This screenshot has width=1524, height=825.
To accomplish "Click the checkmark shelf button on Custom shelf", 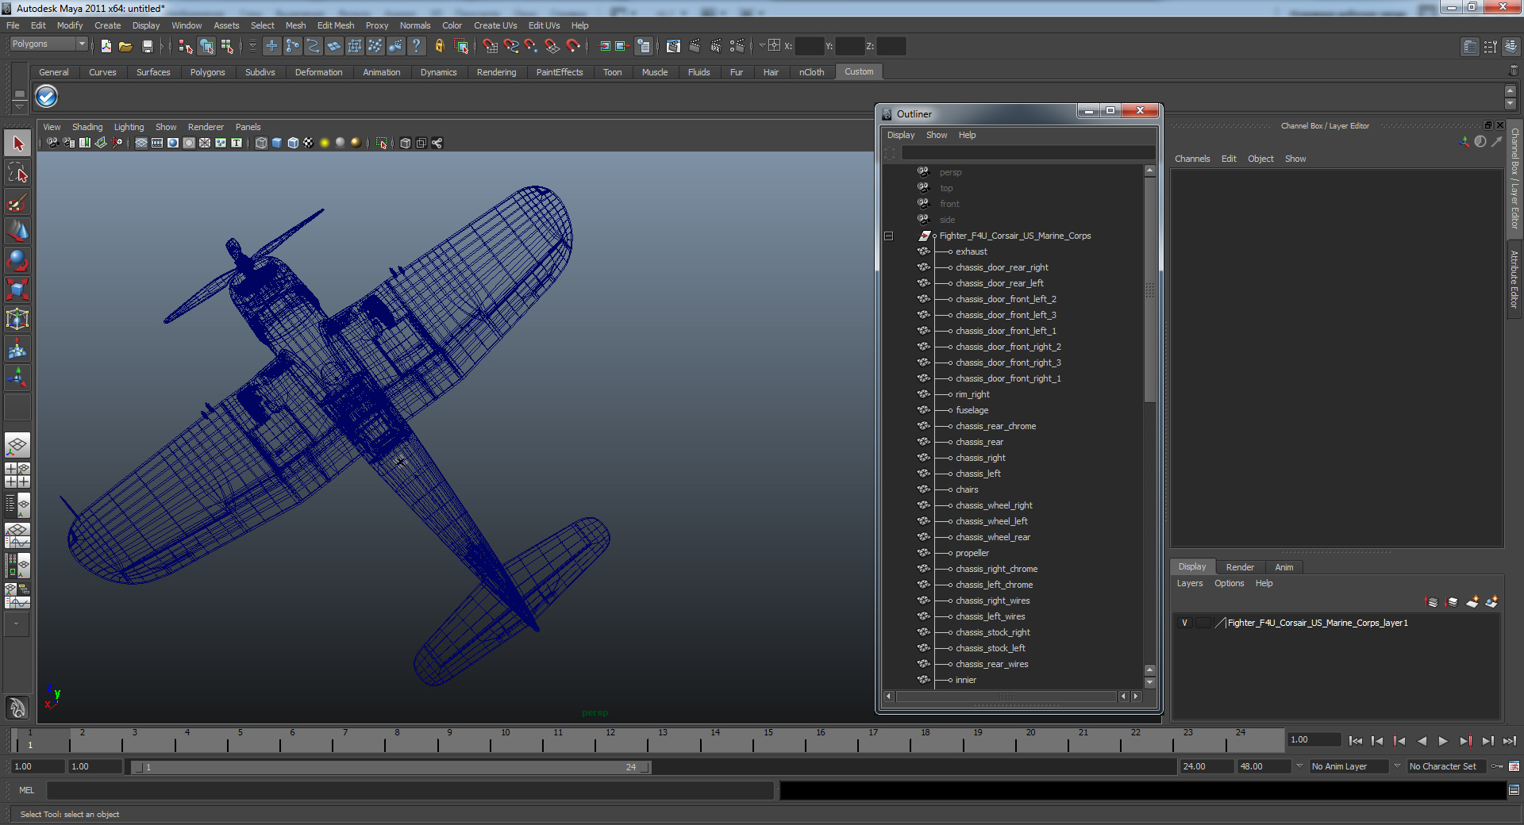I will [x=47, y=97].
